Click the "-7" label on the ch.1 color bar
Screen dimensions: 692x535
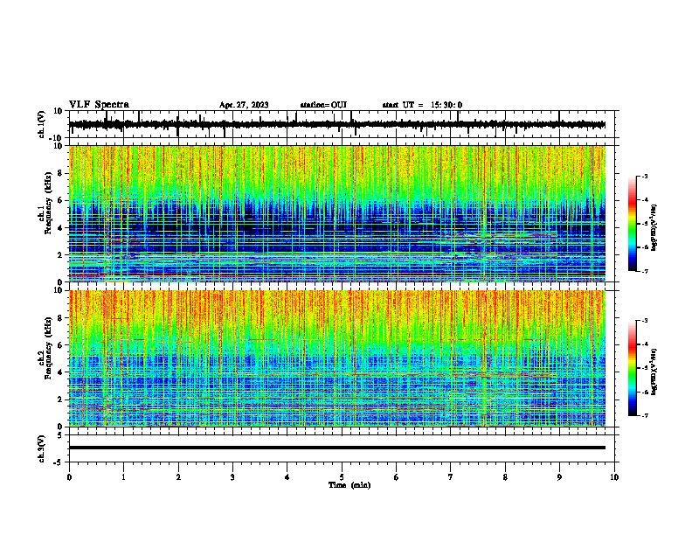645,271
